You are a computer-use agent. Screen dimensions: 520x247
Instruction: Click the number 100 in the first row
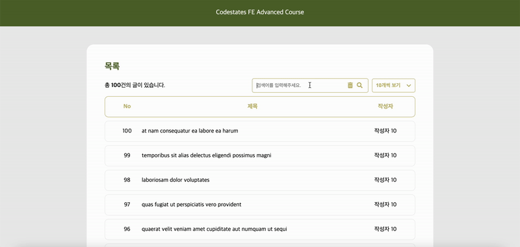pos(127,131)
